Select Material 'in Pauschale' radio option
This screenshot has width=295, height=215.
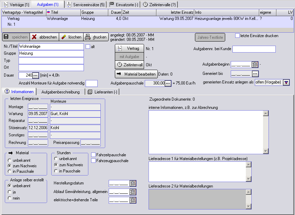point(9,171)
